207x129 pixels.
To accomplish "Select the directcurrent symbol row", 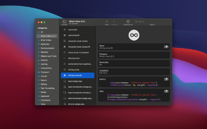I will 78,58.
